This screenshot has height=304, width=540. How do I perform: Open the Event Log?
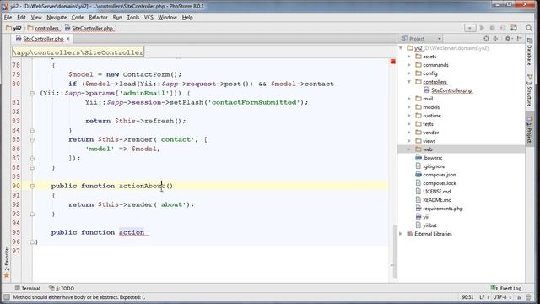click(x=506, y=288)
